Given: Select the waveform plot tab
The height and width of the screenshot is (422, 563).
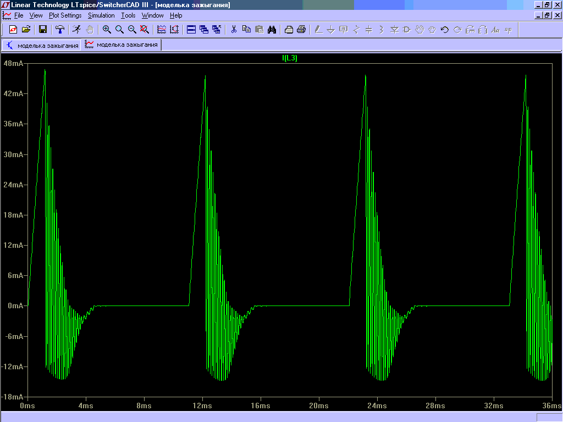Looking at the screenshot, I should (122, 45).
